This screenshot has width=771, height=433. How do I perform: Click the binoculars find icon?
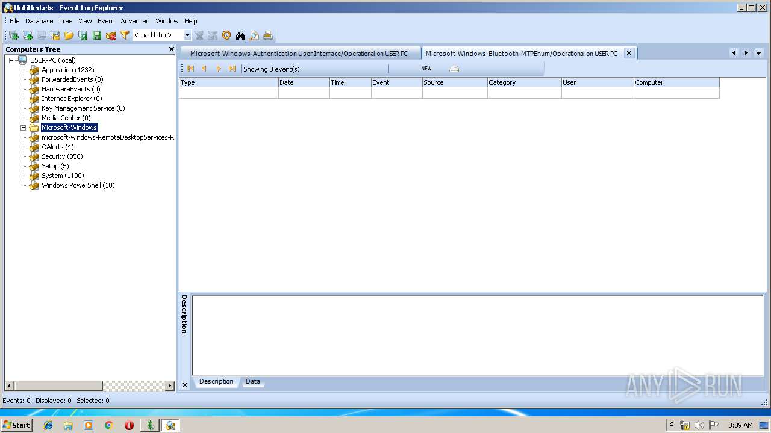pos(241,35)
